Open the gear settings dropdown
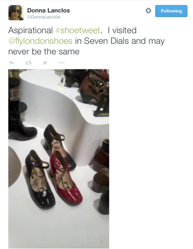Image resolution: width=193 pixels, height=249 pixels. pos(148,11)
